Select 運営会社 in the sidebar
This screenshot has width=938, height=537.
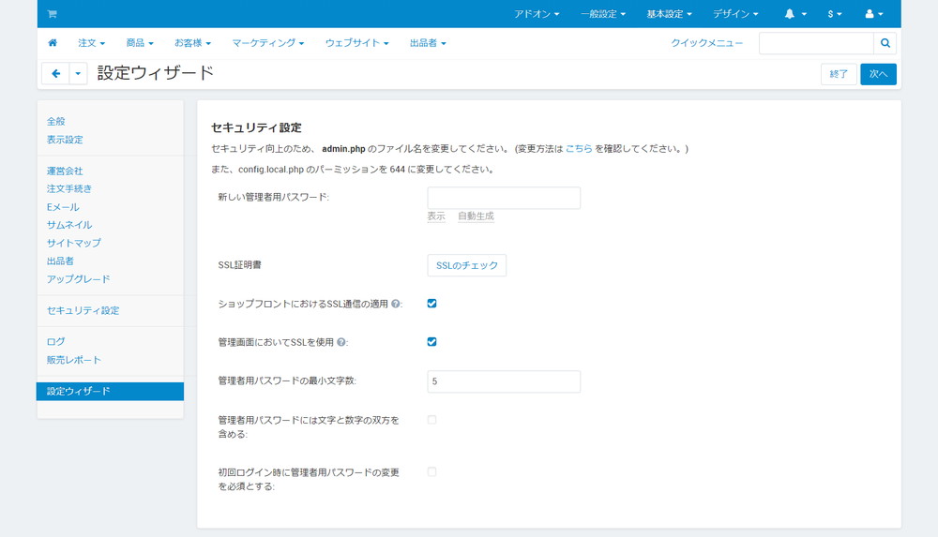tap(65, 171)
